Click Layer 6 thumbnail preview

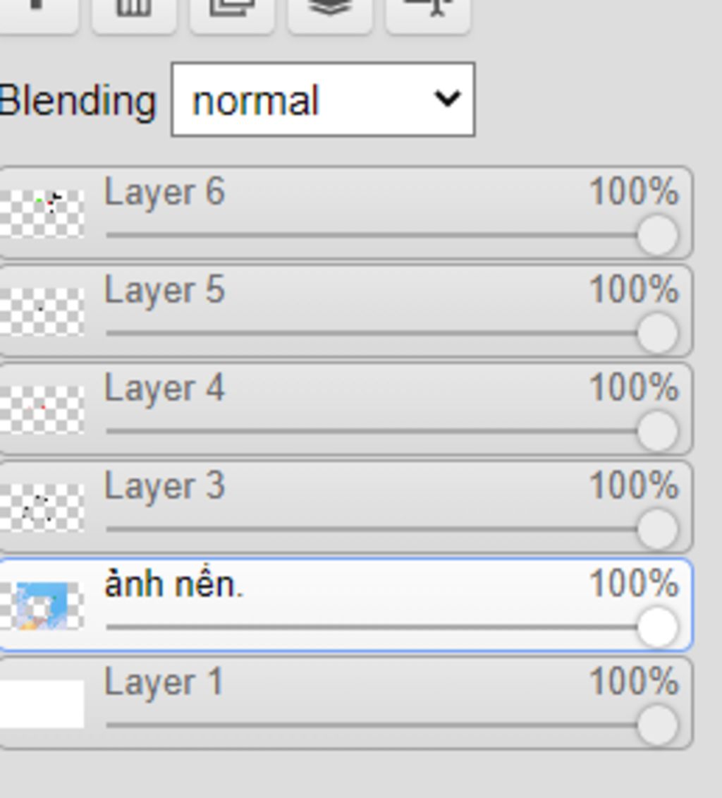point(42,212)
